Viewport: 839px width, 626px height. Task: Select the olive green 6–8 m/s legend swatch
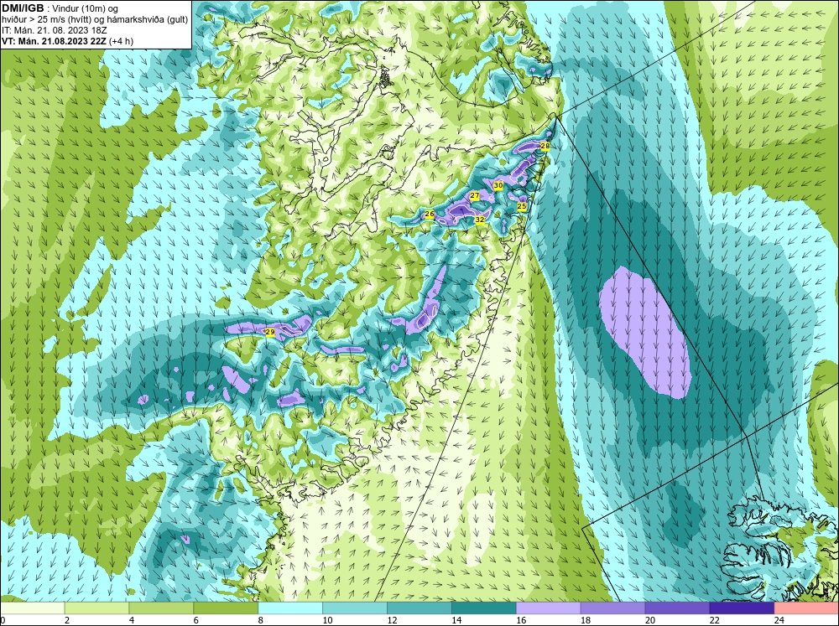tap(226, 608)
